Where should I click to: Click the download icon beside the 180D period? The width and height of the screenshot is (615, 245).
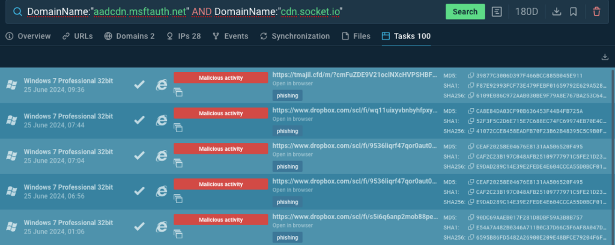[556, 11]
